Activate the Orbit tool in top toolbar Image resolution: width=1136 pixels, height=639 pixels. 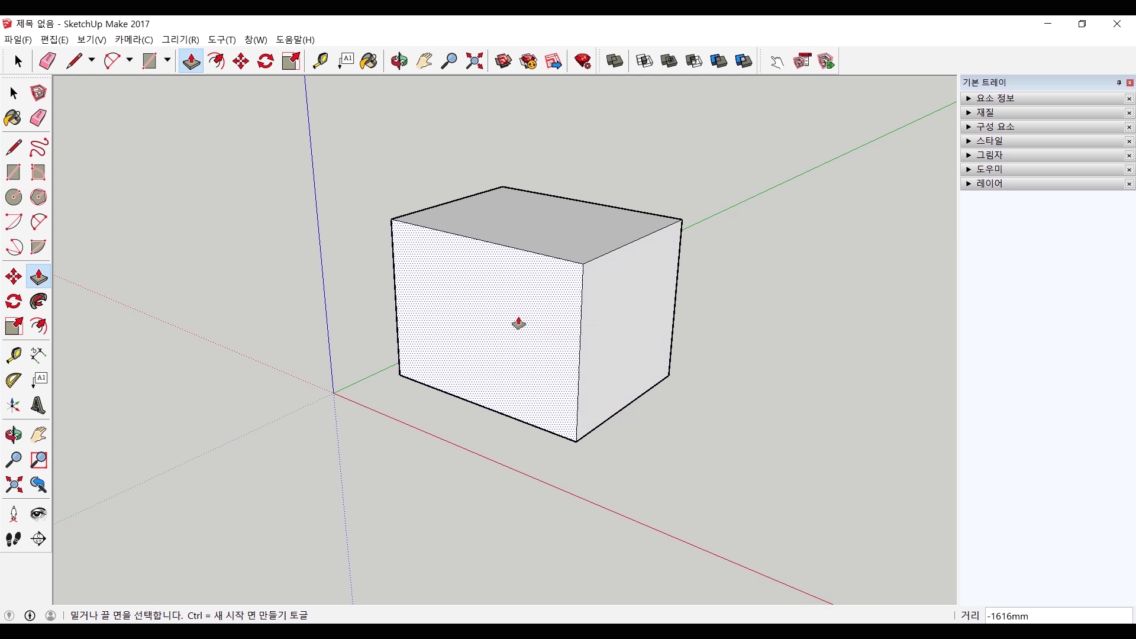(x=399, y=61)
